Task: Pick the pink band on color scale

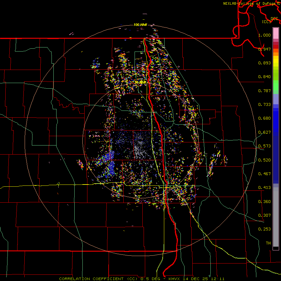Action: pyautogui.click(x=276, y=33)
